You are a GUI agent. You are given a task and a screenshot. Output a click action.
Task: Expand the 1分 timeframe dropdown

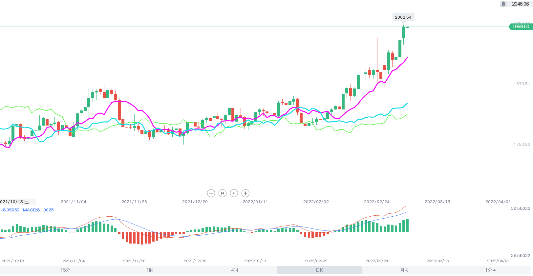pyautogui.click(x=490, y=270)
